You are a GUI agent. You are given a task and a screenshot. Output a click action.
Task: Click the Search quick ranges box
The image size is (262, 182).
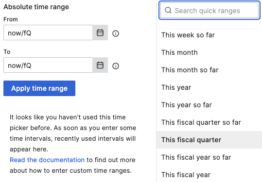click(x=210, y=10)
